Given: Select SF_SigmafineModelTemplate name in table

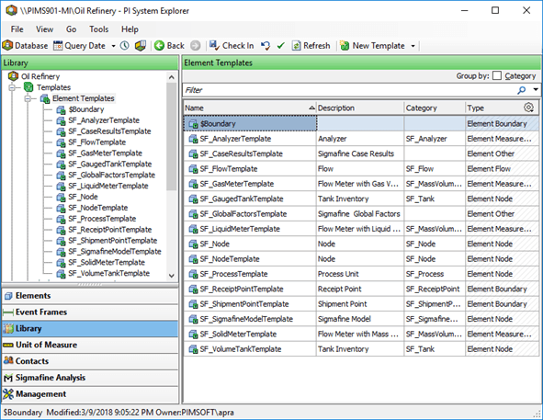Looking at the screenshot, I should pos(246,319).
